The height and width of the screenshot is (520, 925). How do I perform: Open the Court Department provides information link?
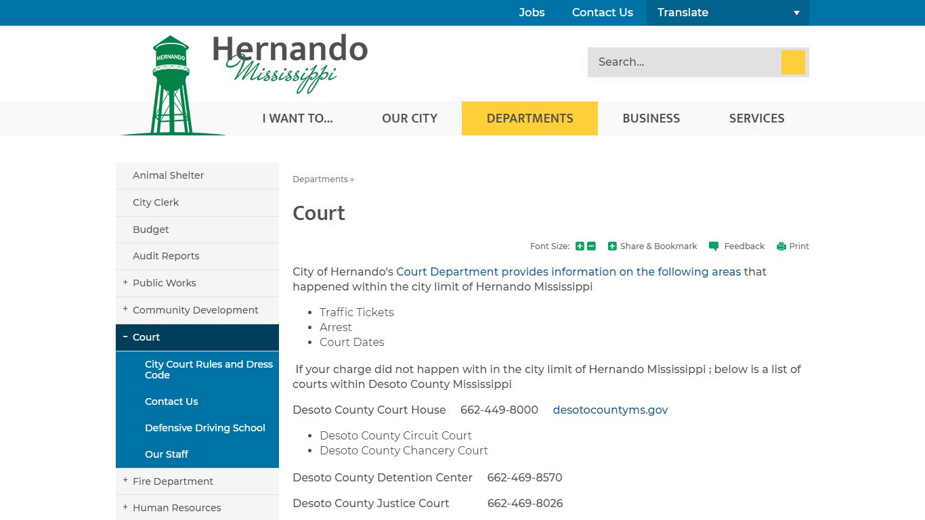coord(569,272)
